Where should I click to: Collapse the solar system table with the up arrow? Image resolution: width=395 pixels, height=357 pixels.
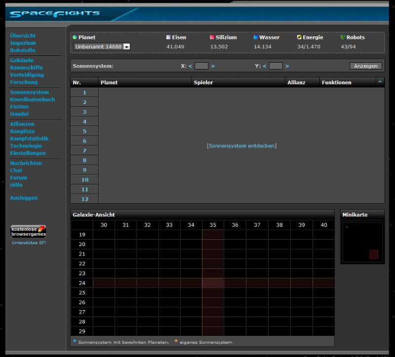(380, 82)
